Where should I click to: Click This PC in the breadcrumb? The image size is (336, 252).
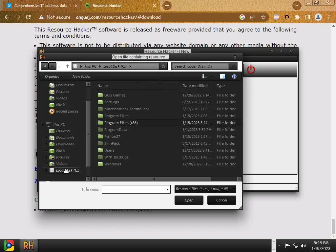pyautogui.click(x=91, y=66)
